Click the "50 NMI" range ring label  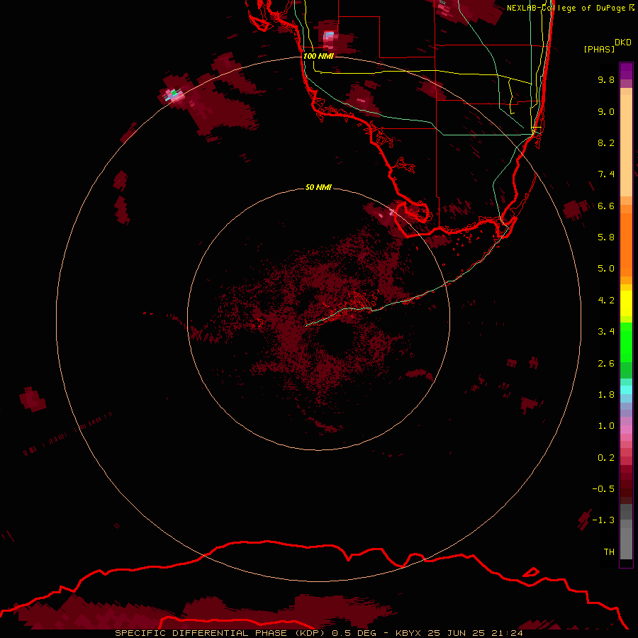[x=318, y=187]
